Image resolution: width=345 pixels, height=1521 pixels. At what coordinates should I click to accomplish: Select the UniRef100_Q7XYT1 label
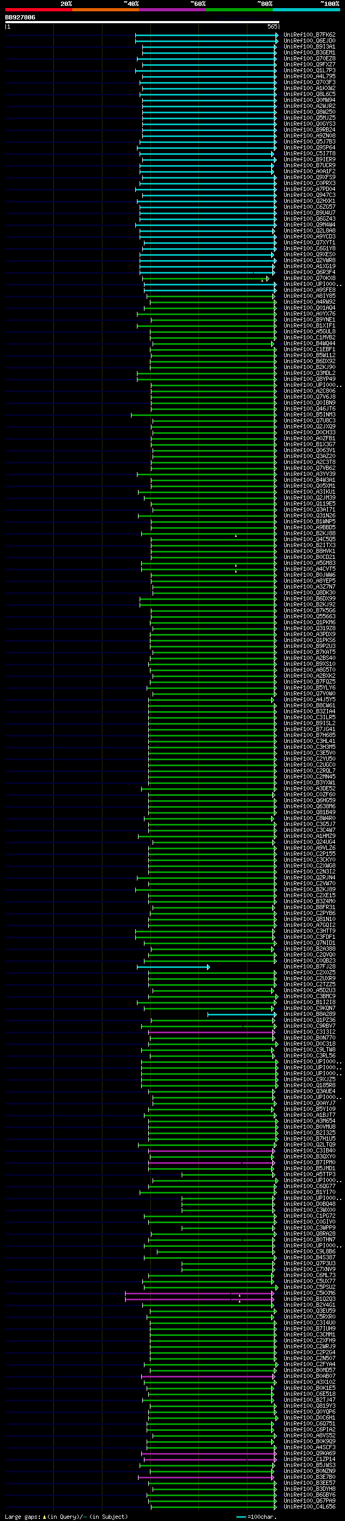309,242
